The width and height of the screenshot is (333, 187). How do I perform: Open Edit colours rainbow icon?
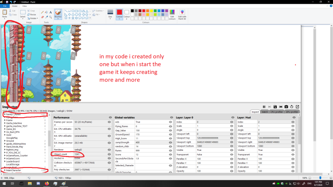(x=172, y=12)
